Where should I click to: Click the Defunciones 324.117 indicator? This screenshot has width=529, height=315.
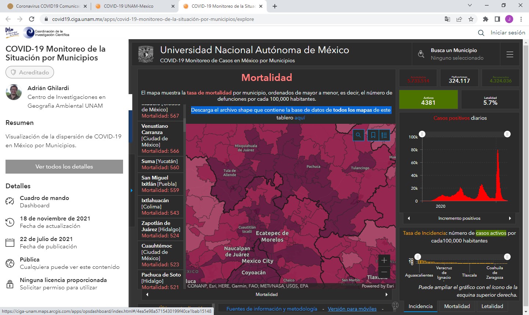point(459,78)
